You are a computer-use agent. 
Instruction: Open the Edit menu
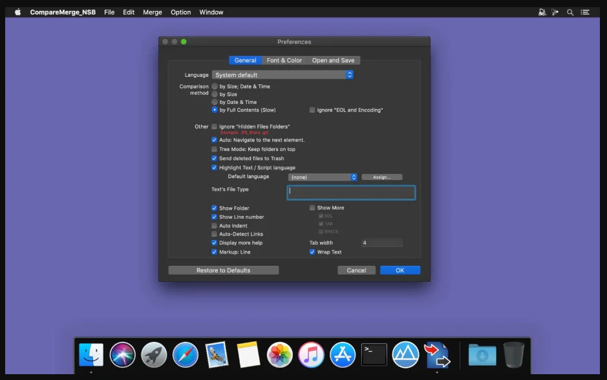(x=129, y=12)
